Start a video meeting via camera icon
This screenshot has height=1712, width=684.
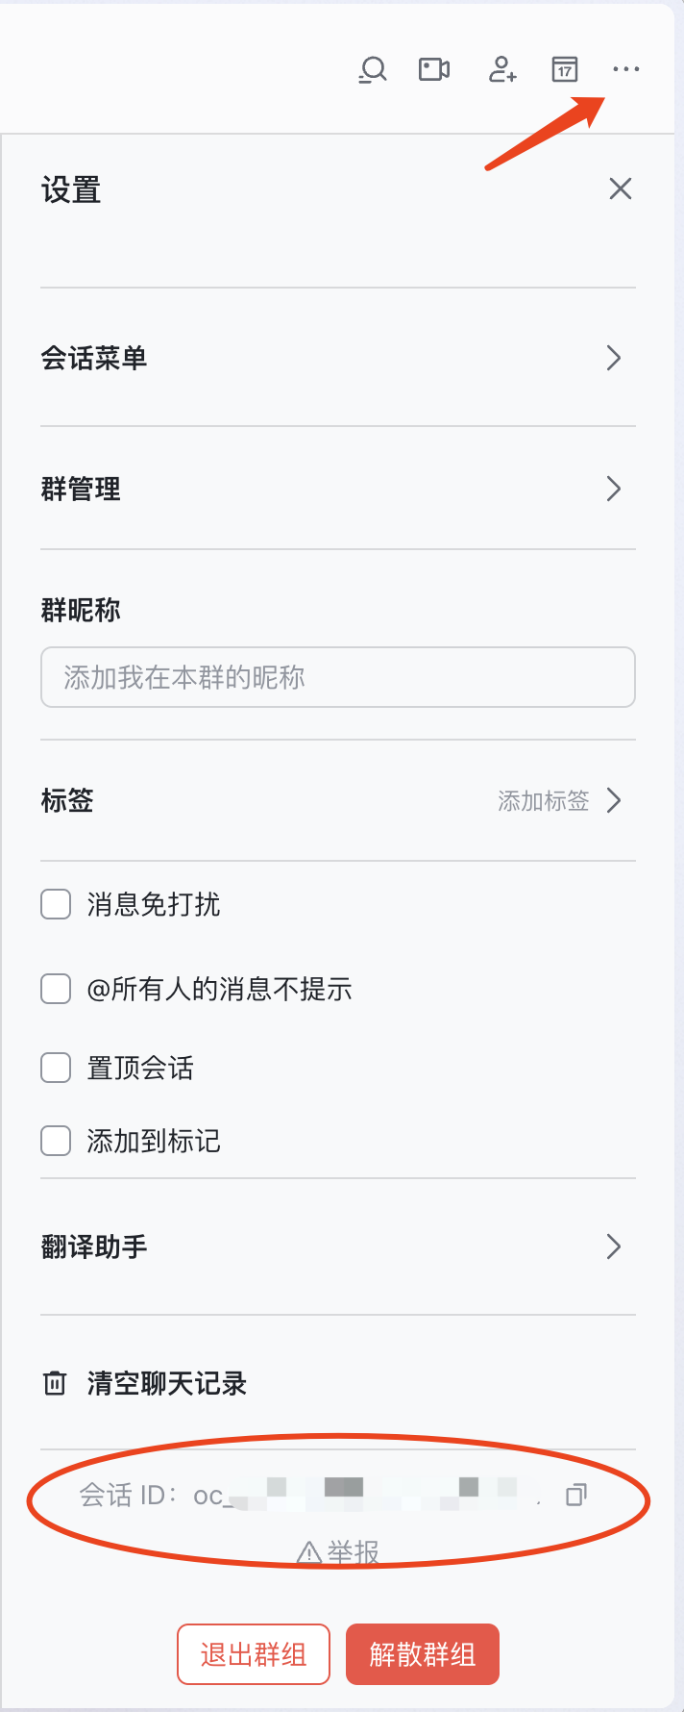tap(434, 69)
